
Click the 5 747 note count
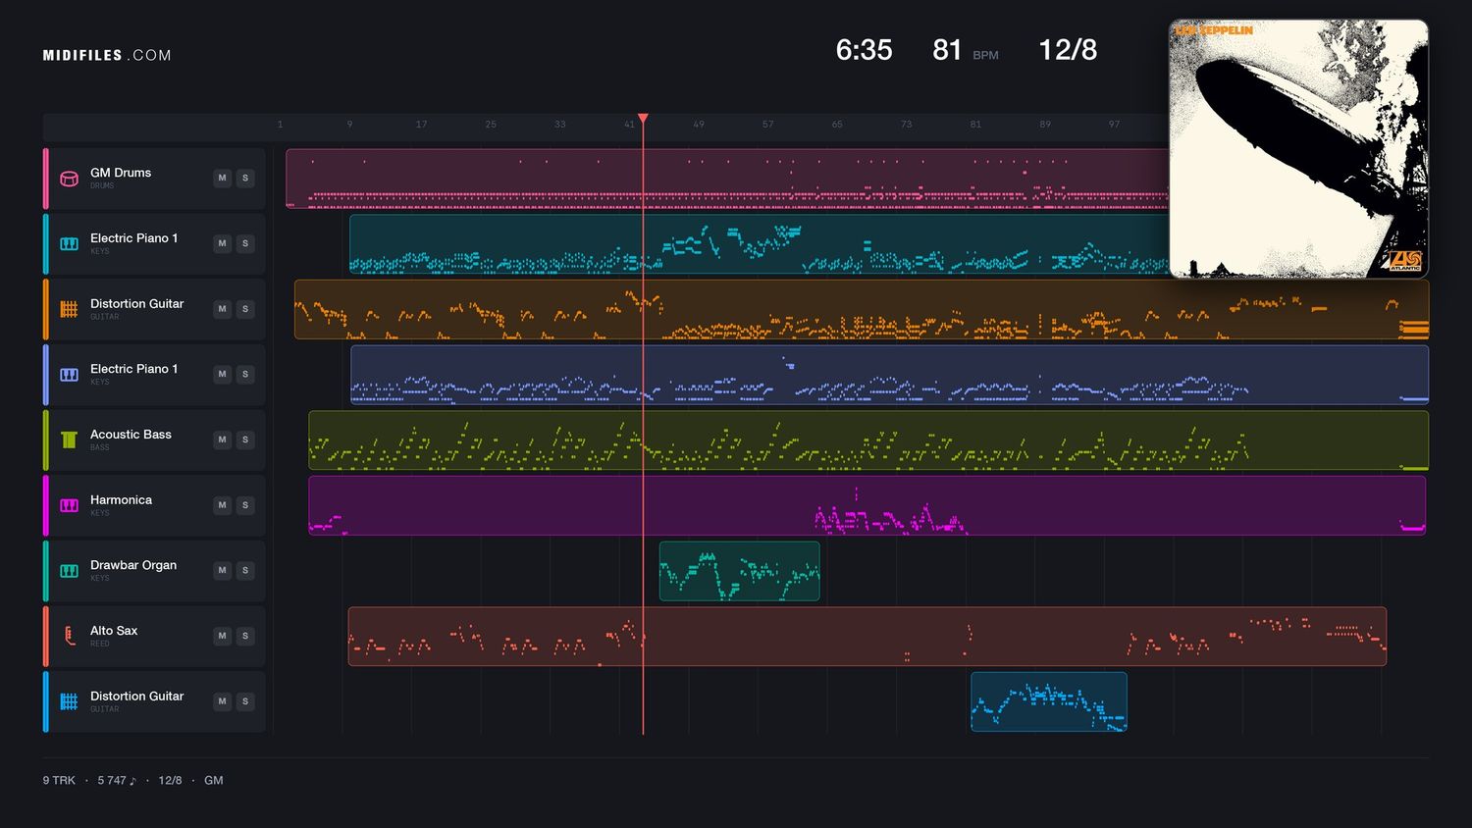[117, 781]
